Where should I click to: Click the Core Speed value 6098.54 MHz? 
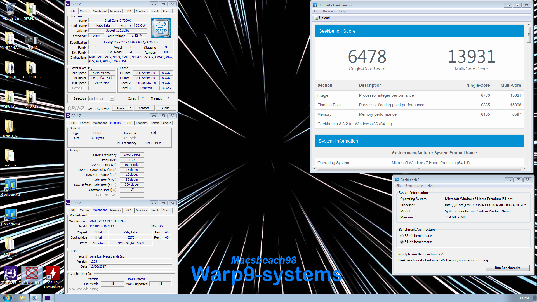[x=102, y=73]
